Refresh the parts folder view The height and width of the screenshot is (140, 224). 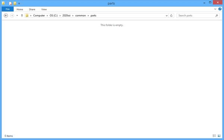171,16
